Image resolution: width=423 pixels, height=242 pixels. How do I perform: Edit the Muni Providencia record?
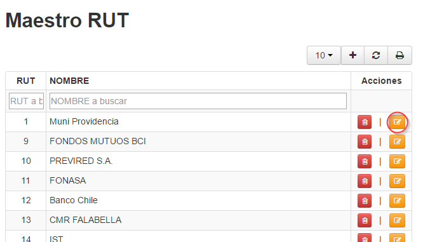coord(397,122)
